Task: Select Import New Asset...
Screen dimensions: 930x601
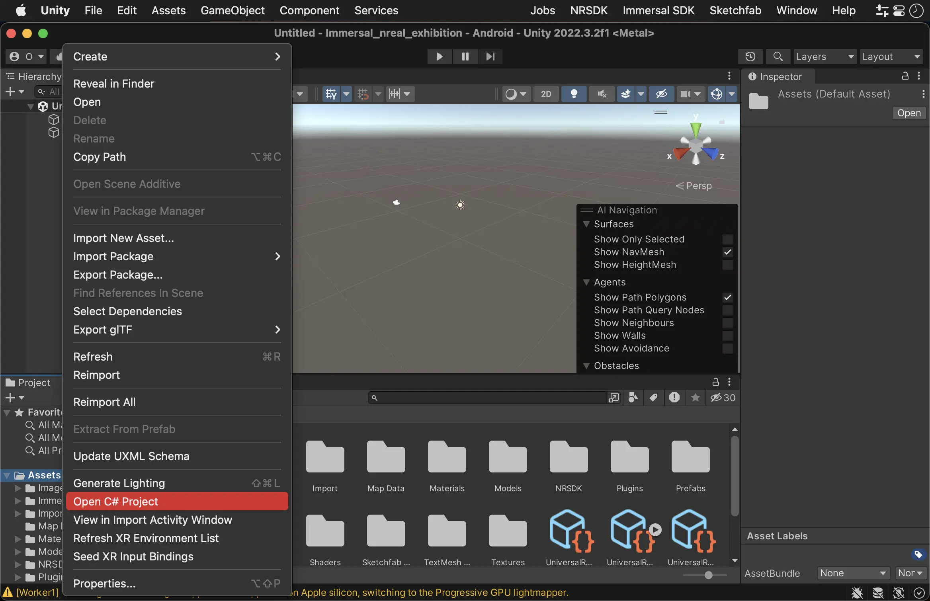Action: point(177,238)
